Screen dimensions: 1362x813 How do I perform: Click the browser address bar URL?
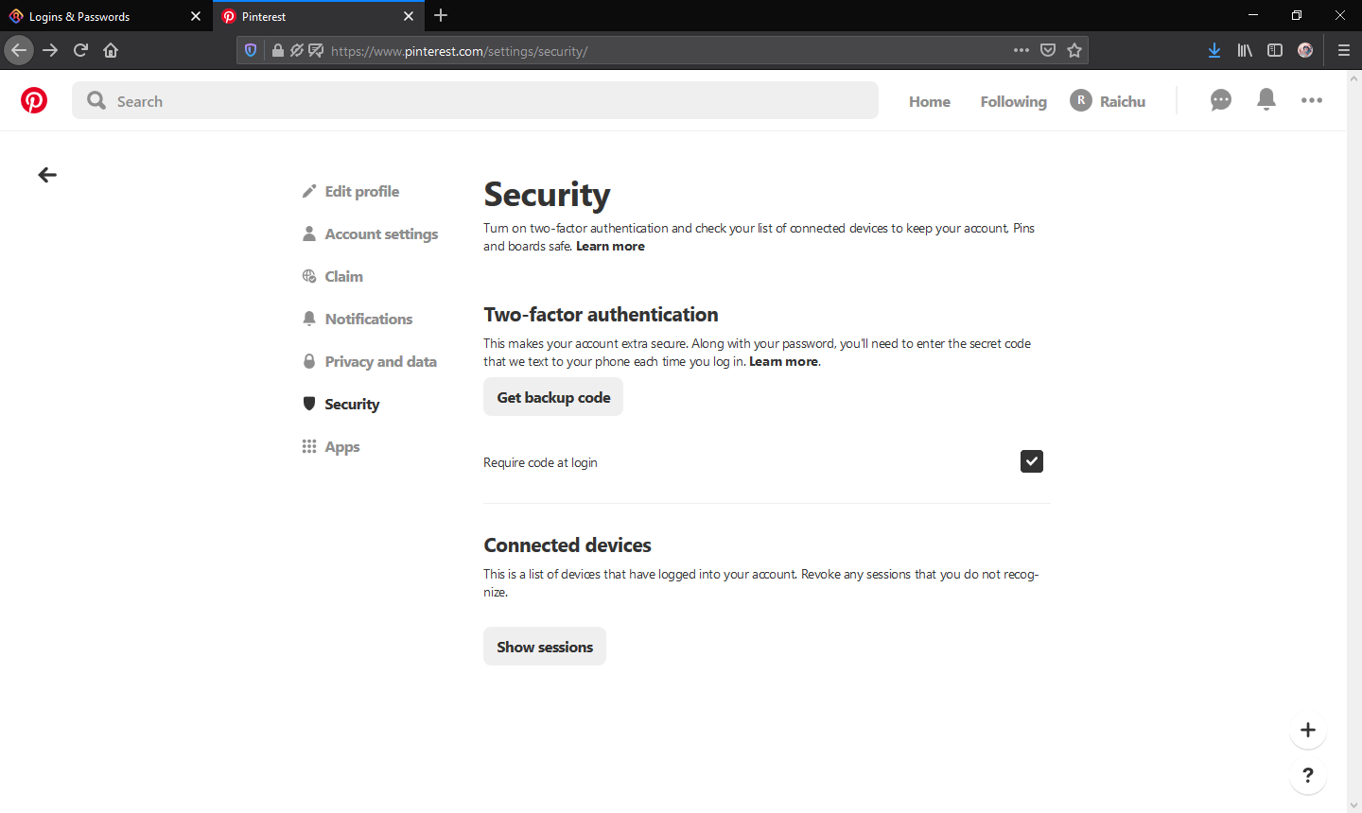point(460,51)
